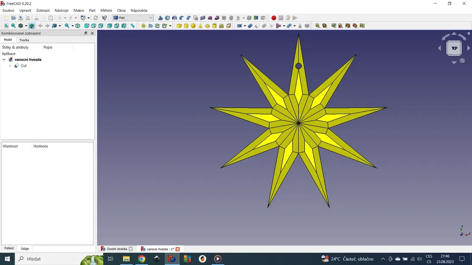The image size is (472, 265).
Task: Expand the Cut item in the tree
Action: [11, 66]
